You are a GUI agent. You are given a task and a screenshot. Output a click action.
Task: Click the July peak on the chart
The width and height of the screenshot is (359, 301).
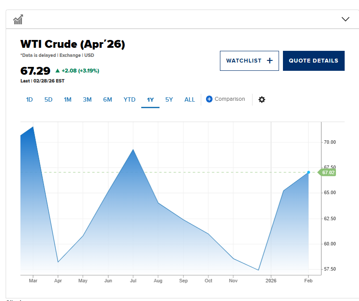[133, 149]
